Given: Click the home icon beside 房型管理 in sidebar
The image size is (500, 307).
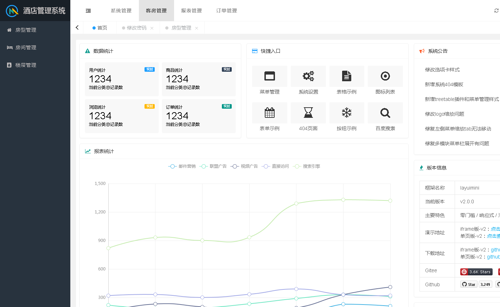Looking at the screenshot, I should (9, 30).
